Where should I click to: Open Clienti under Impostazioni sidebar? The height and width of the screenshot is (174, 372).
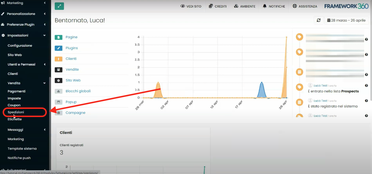[x=13, y=74]
